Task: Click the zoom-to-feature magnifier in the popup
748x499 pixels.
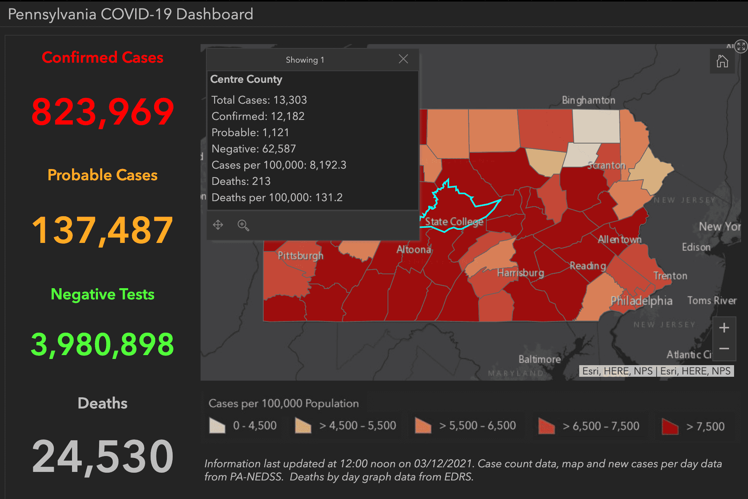Action: point(243,225)
